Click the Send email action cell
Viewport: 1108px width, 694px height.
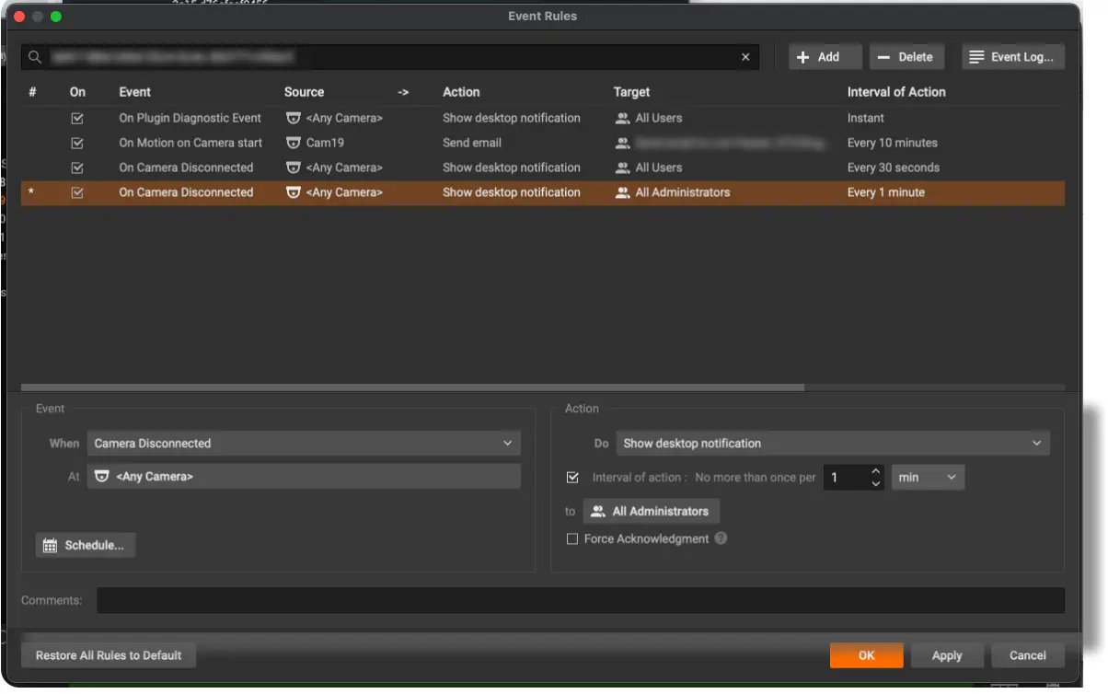[x=472, y=143]
